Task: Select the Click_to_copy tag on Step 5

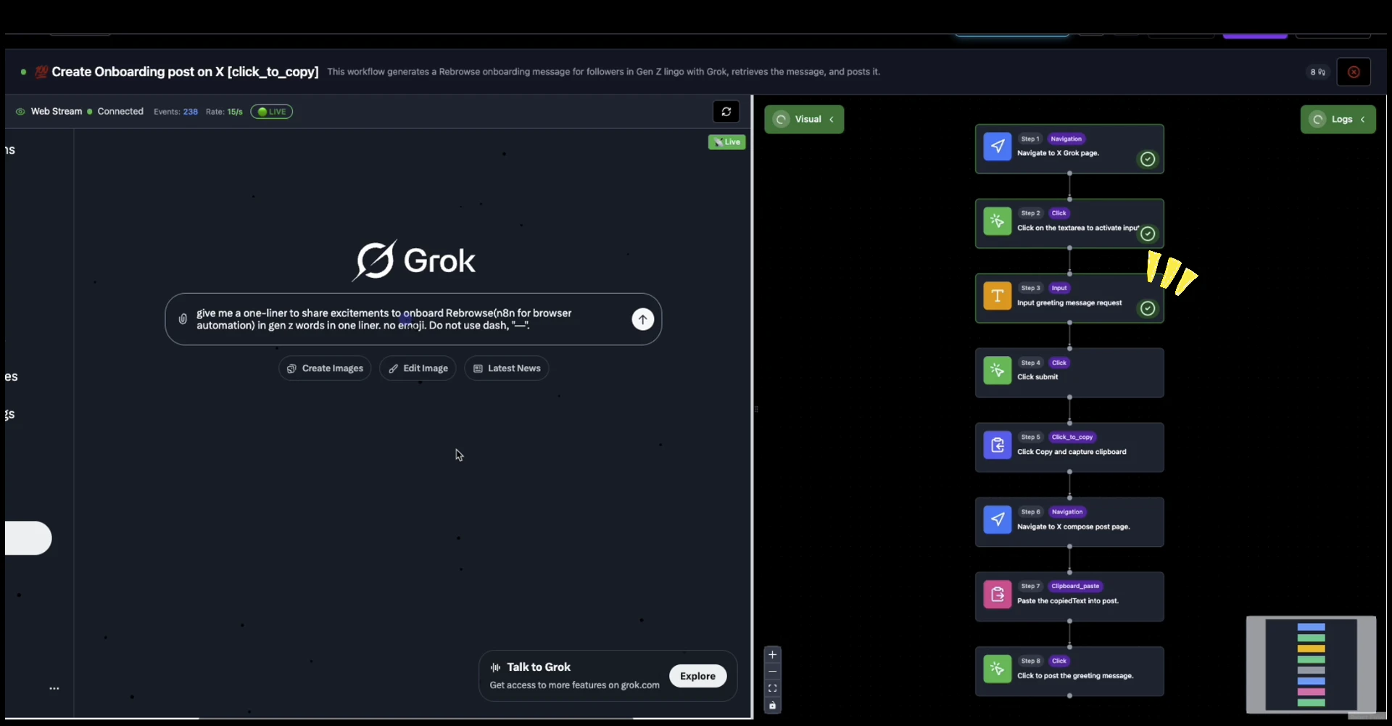Action: [x=1072, y=437]
